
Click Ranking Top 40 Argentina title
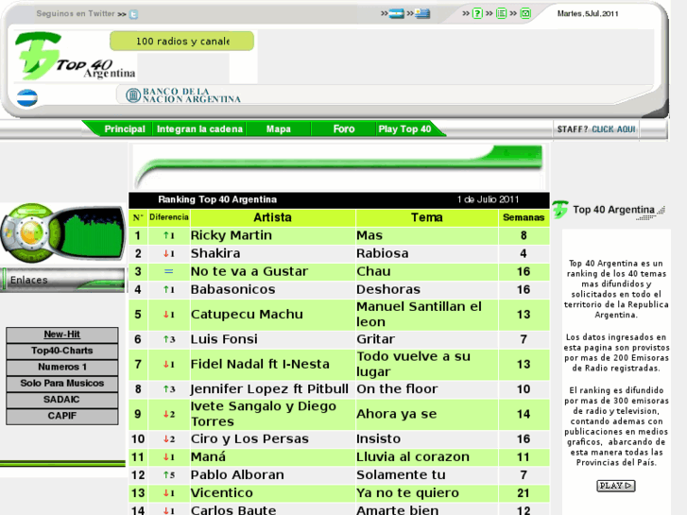pyautogui.click(x=217, y=200)
